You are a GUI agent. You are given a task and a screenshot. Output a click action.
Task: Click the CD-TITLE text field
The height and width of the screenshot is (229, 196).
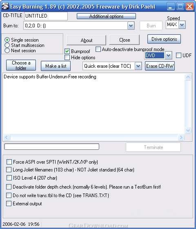(x=46, y=16)
